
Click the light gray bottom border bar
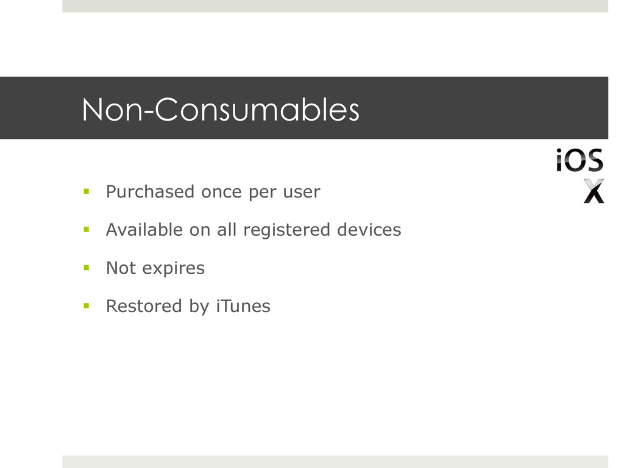click(335, 462)
